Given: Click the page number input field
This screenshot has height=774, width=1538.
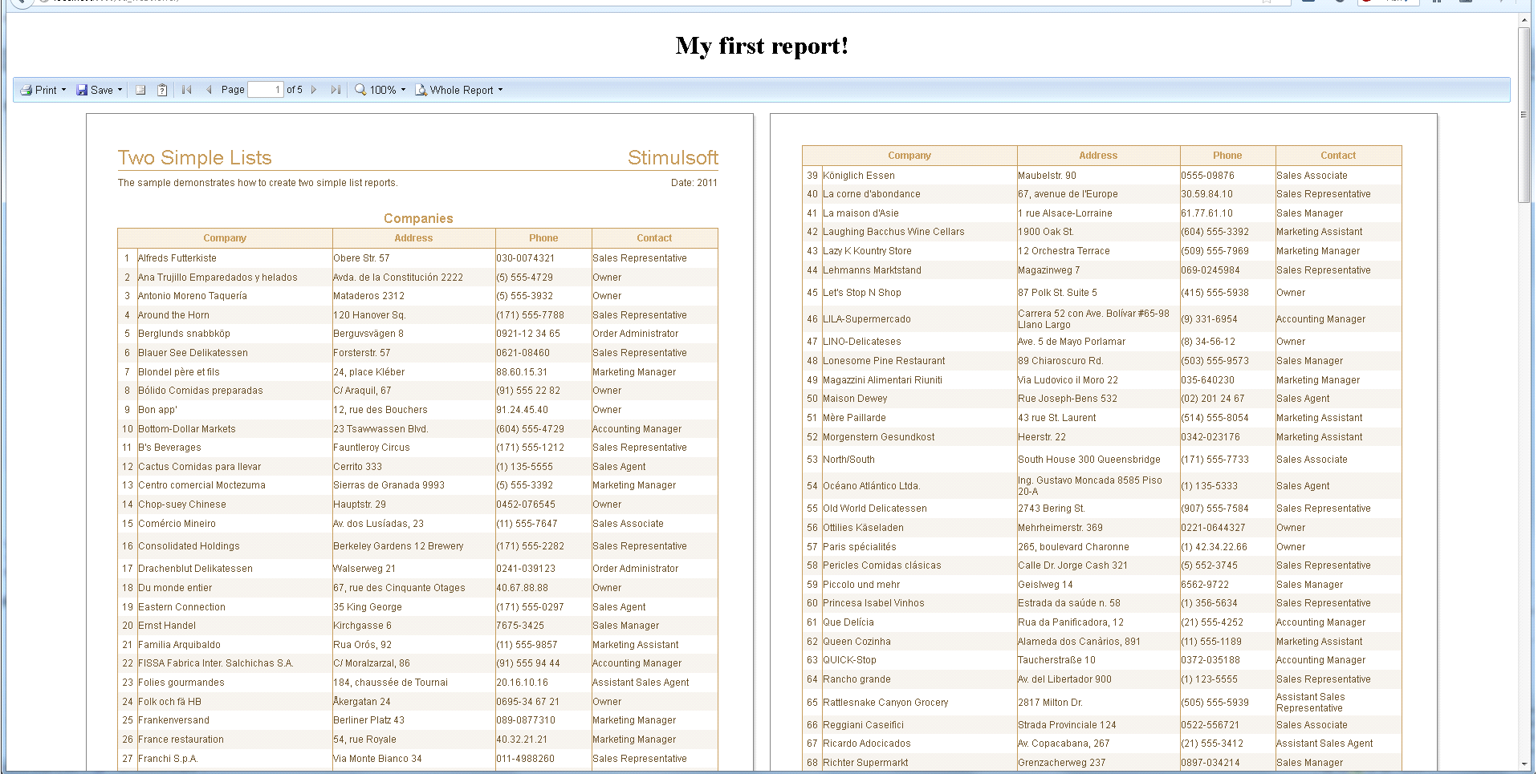Looking at the screenshot, I should (266, 90).
